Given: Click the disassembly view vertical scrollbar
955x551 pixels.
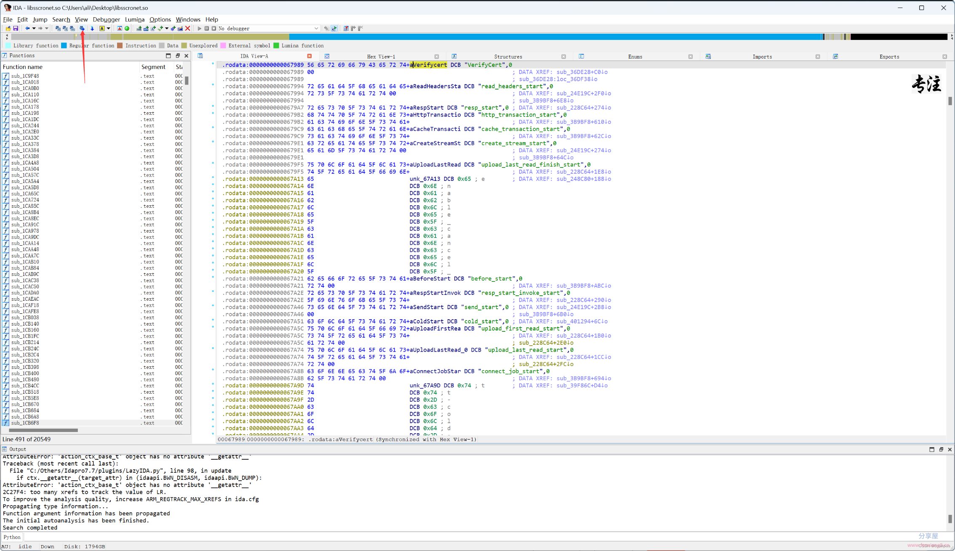Looking at the screenshot, I should (950, 101).
